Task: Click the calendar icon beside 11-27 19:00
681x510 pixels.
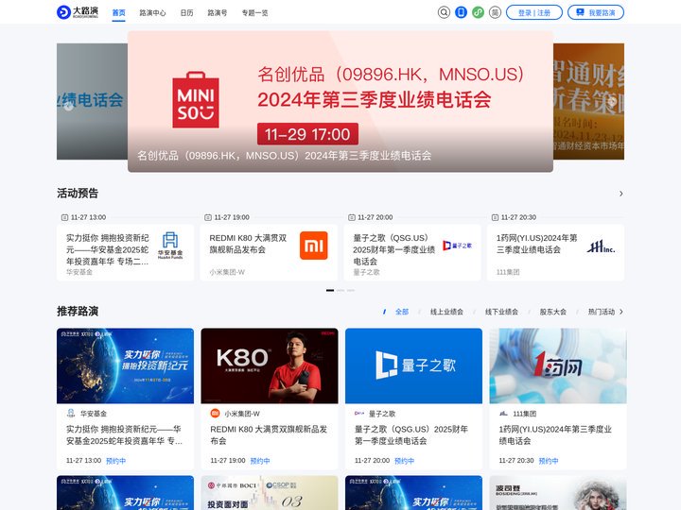Action: [208, 217]
